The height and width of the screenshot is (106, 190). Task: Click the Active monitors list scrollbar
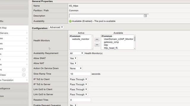click(92, 42)
